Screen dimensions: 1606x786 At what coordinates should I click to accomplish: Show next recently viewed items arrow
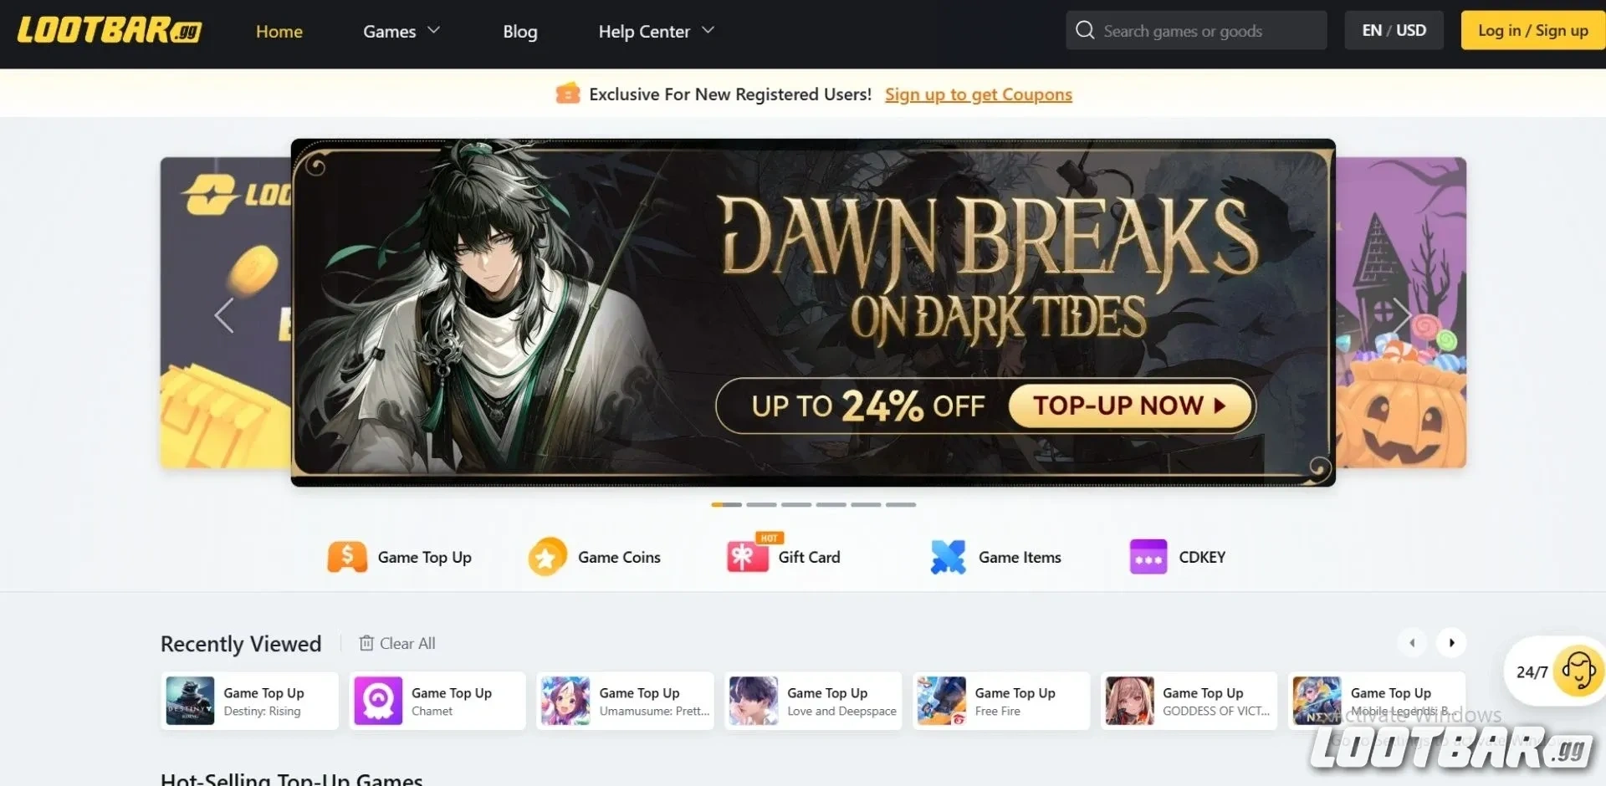point(1451,642)
